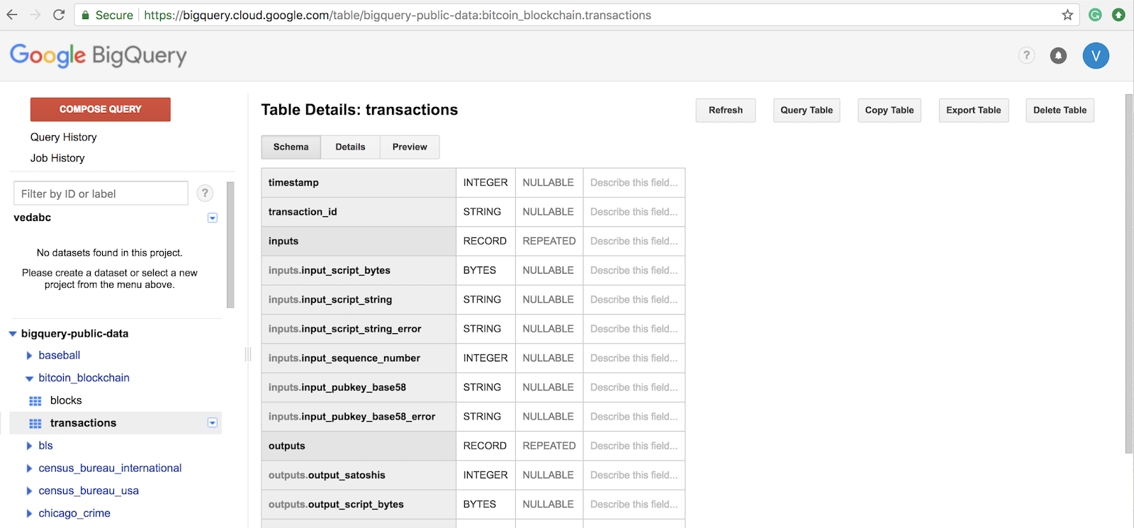Bookmark page using the star icon
This screenshot has height=528, width=1134.
(x=1067, y=15)
